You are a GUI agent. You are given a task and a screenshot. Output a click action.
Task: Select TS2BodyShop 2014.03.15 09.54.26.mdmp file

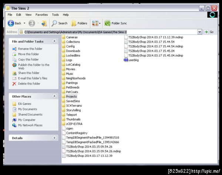92,151
